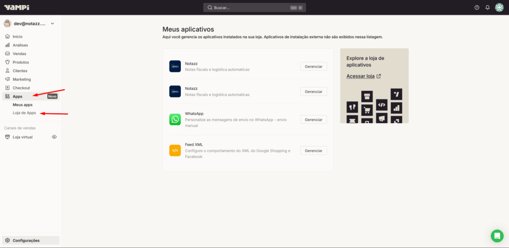
Task: Collapse the Apps menu section
Action: 31,96
